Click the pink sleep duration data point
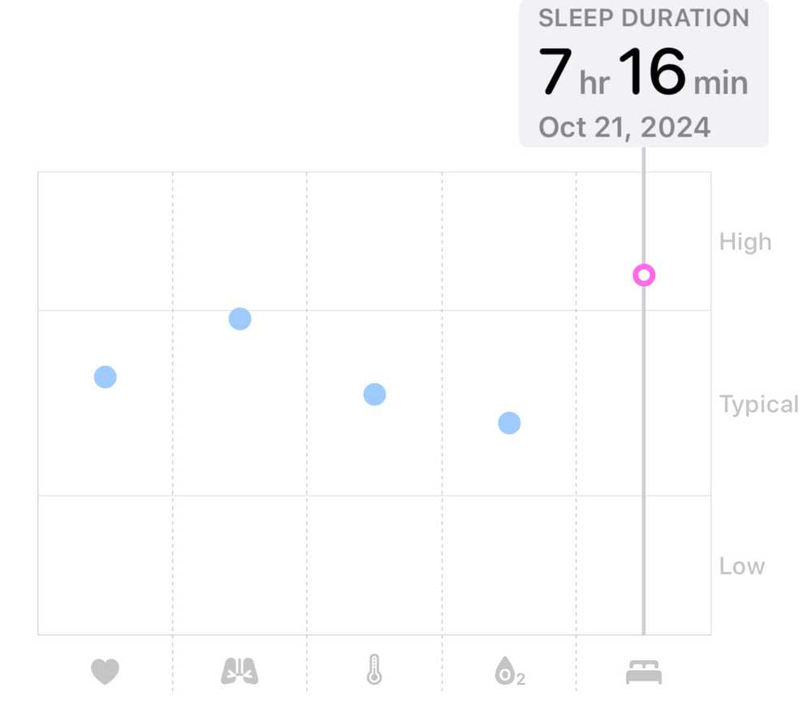The height and width of the screenshot is (714, 812). pyautogui.click(x=644, y=275)
